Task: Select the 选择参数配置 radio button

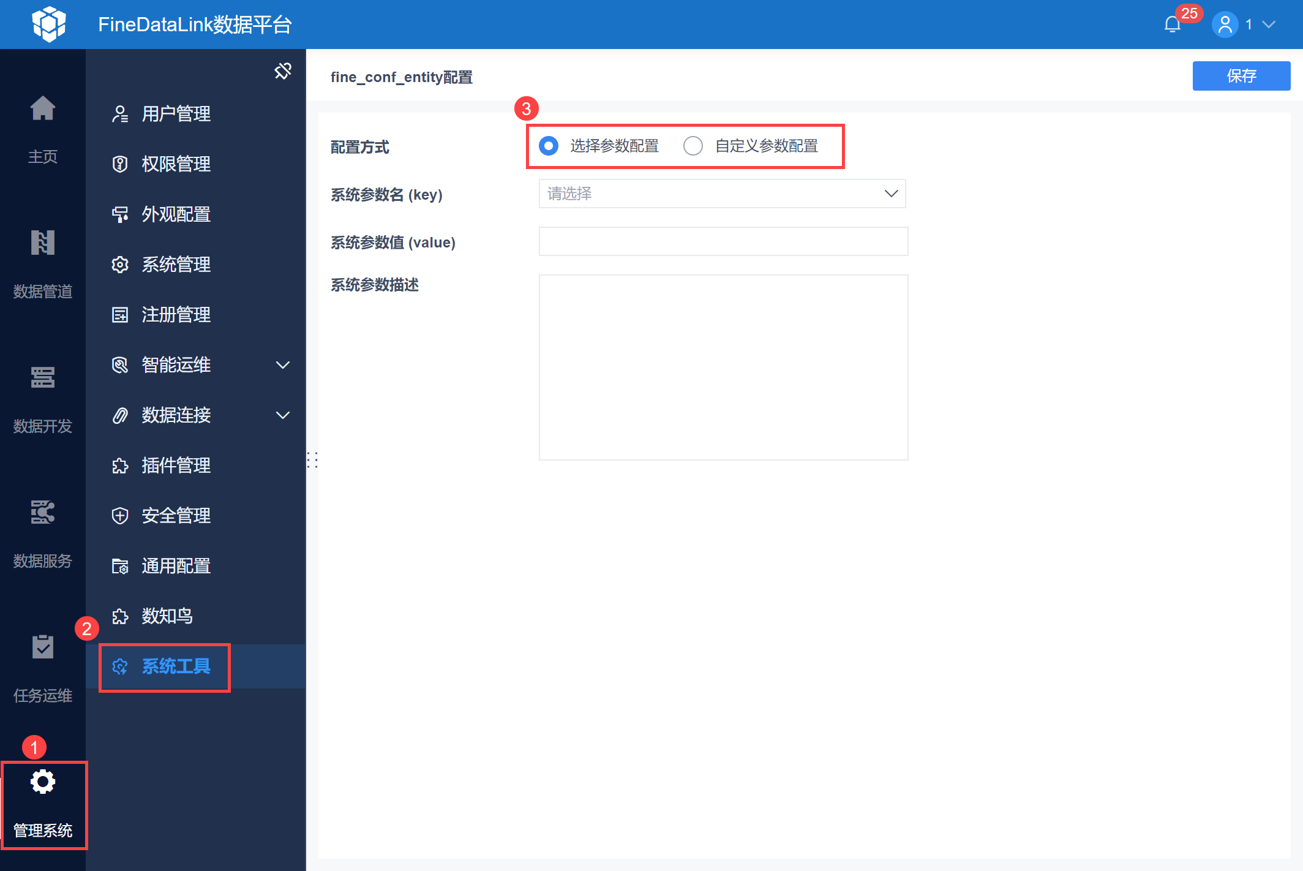Action: point(549,146)
